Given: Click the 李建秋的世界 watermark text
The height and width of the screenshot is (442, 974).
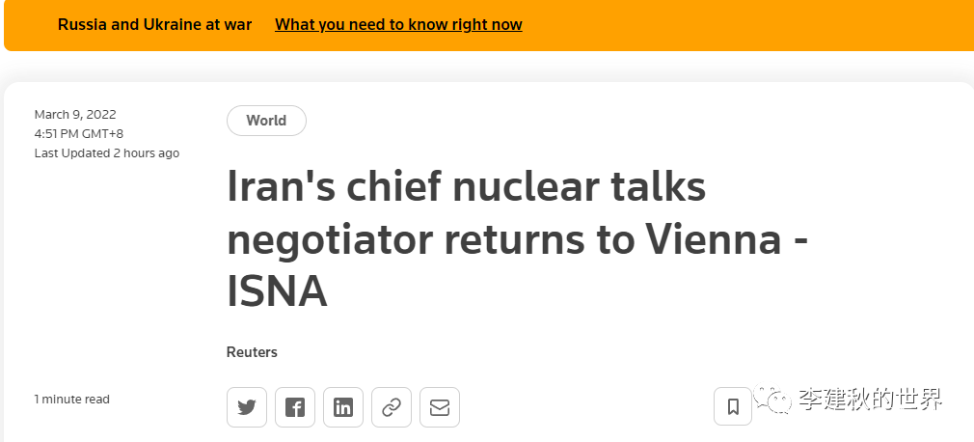Looking at the screenshot, I should [x=870, y=400].
